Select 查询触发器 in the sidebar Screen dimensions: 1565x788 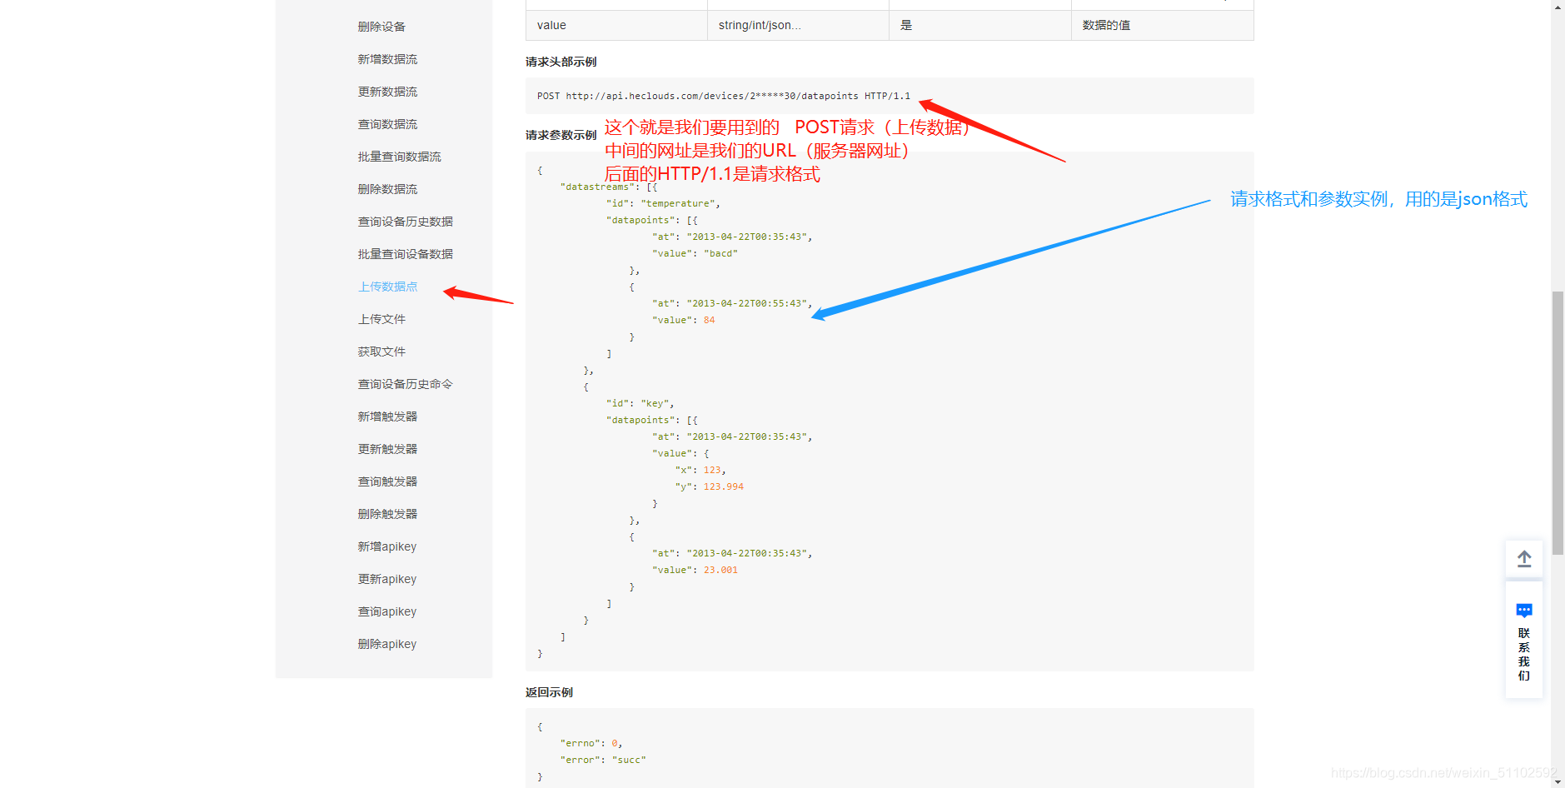[x=387, y=481]
